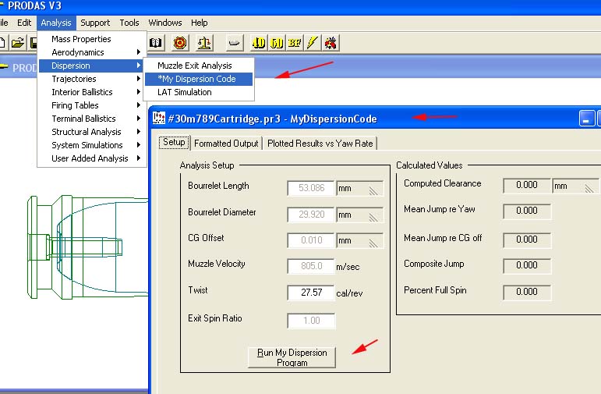Expand the Terminal Ballistics submenu
Screen dimensions: 601x394
pos(92,119)
